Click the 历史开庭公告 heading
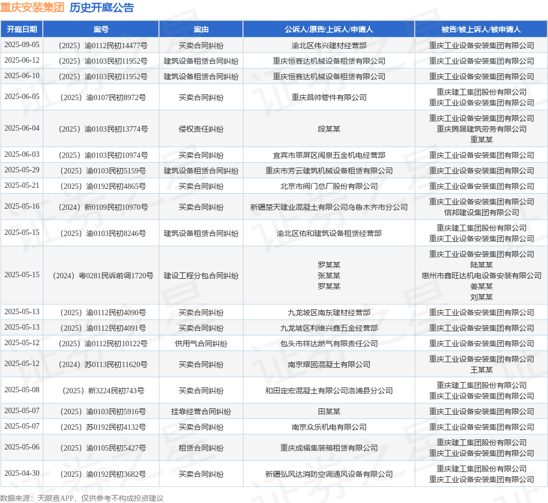 [102, 7]
